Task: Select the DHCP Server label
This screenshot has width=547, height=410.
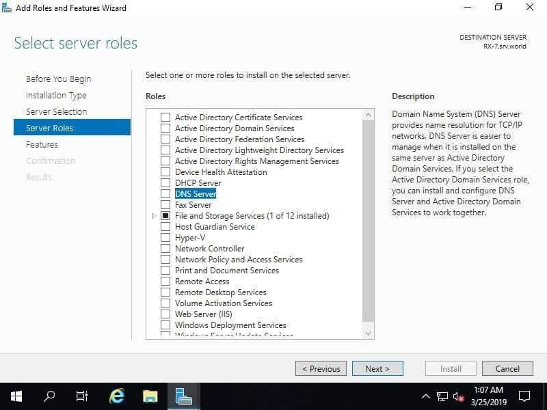Action: [x=198, y=182]
